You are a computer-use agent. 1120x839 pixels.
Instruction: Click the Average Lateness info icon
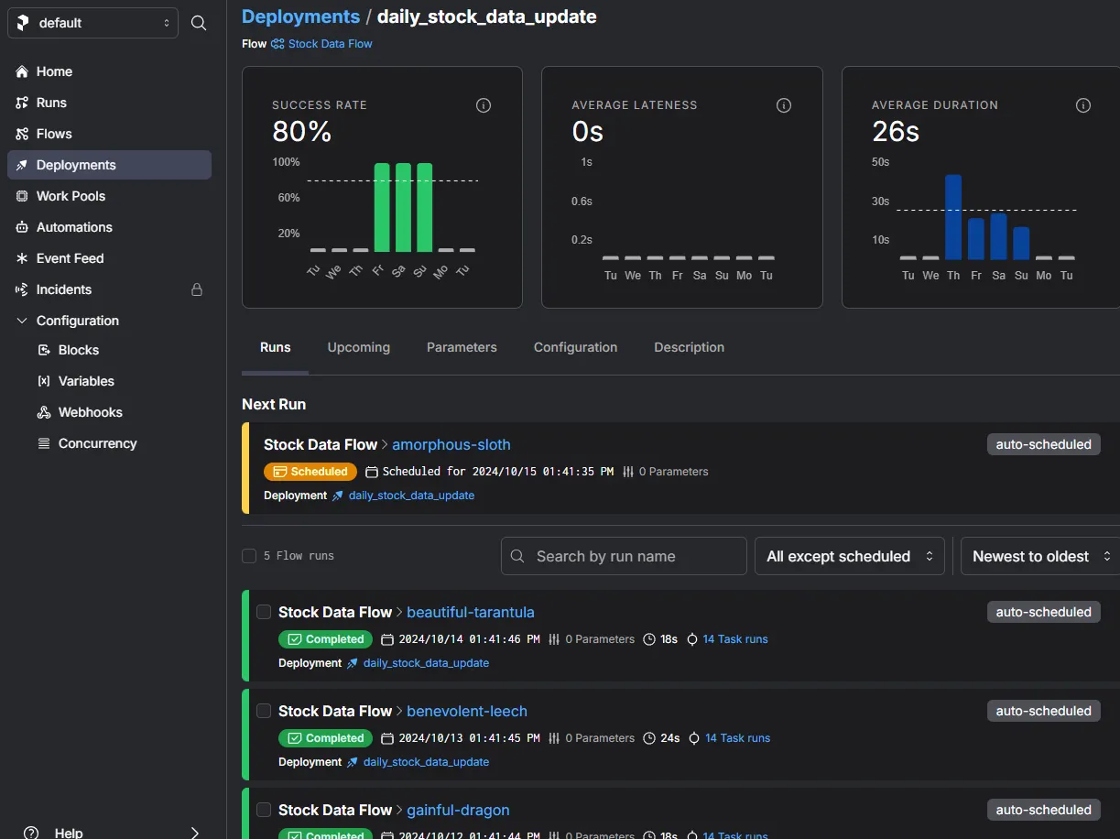[784, 105]
